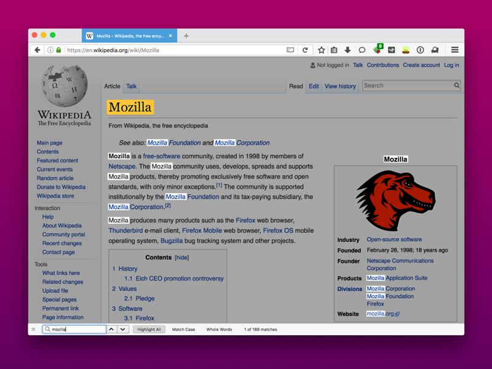This screenshot has width=492, height=369.
Task: Click the What links here tool link
Action: [x=61, y=273]
